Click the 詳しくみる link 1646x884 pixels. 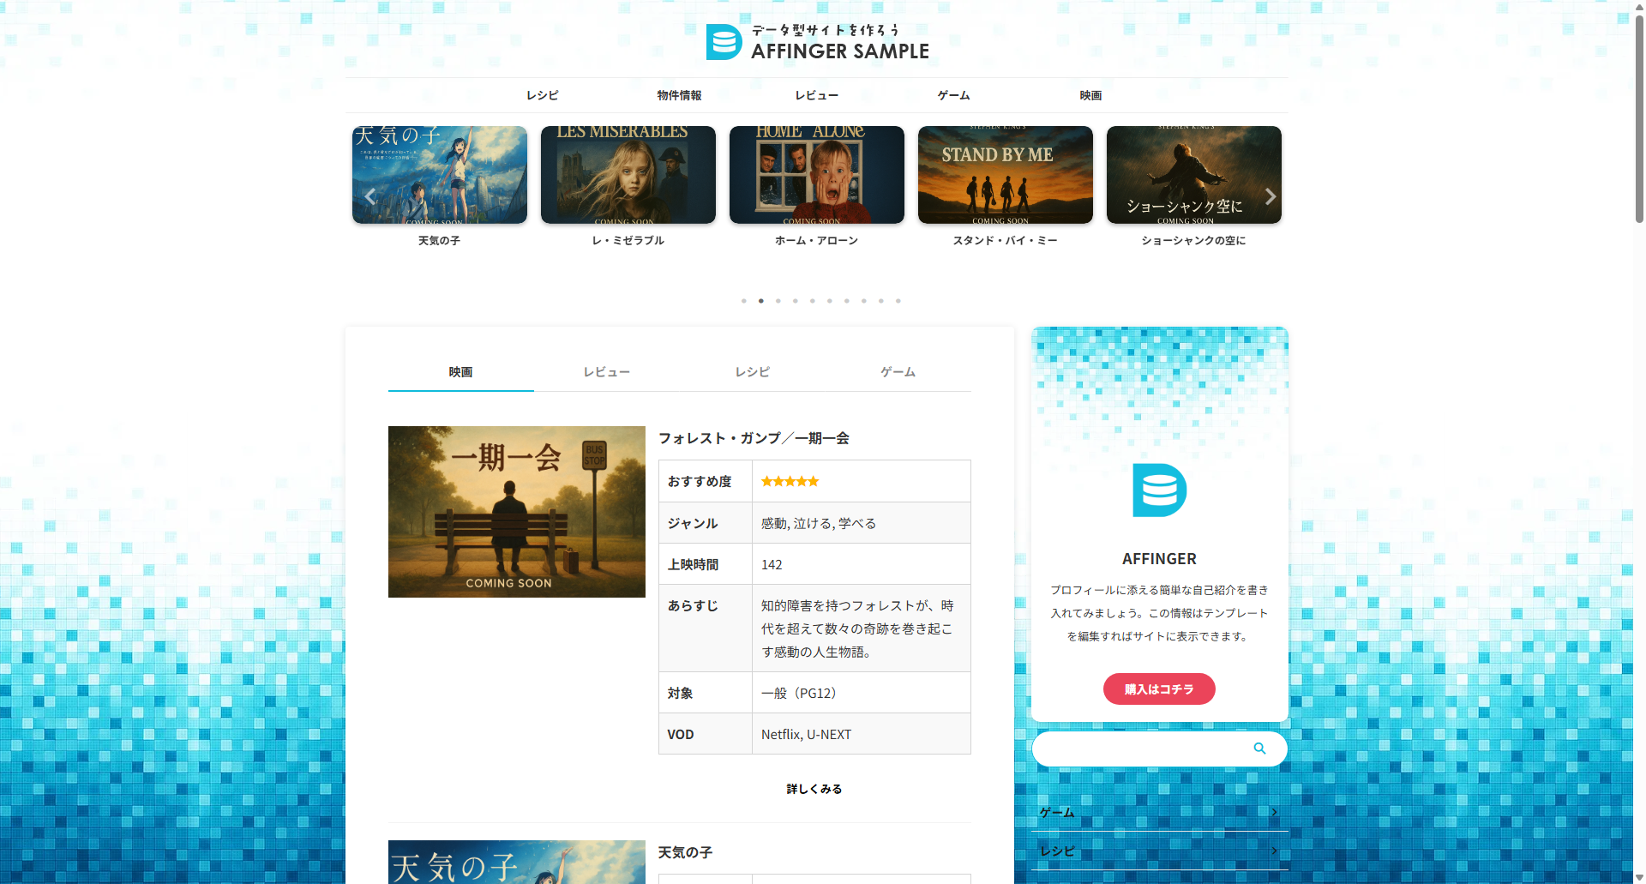[814, 789]
